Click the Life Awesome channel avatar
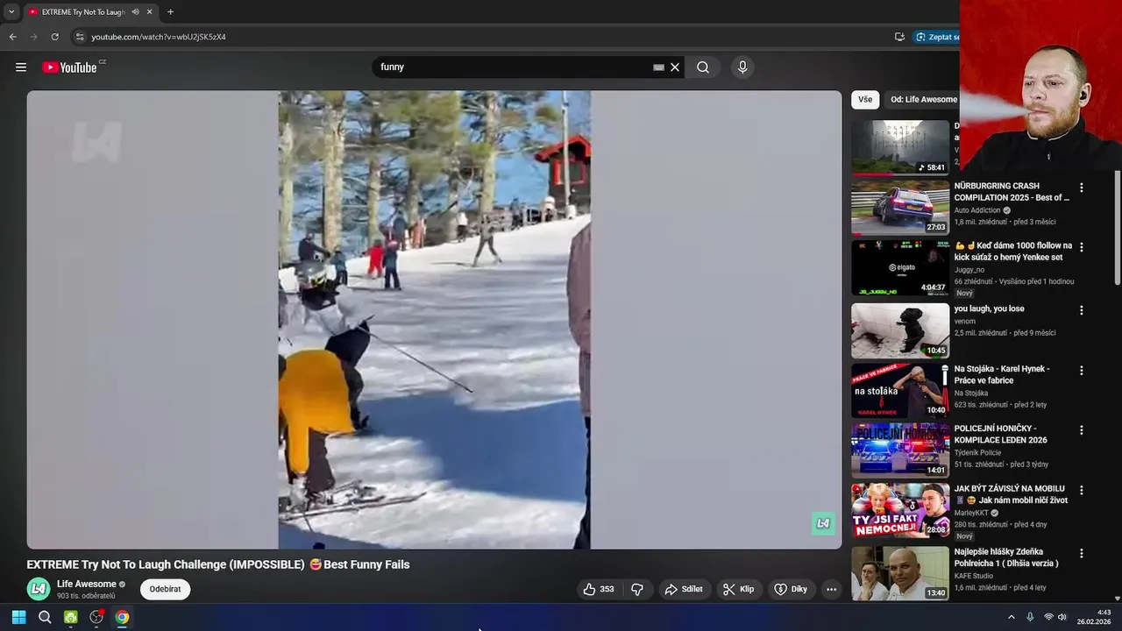 click(39, 589)
